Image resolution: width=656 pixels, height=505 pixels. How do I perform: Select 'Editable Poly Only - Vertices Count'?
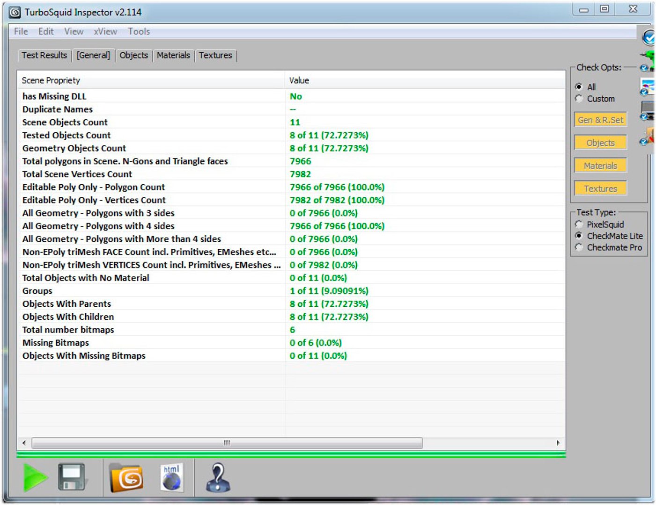pos(291,200)
